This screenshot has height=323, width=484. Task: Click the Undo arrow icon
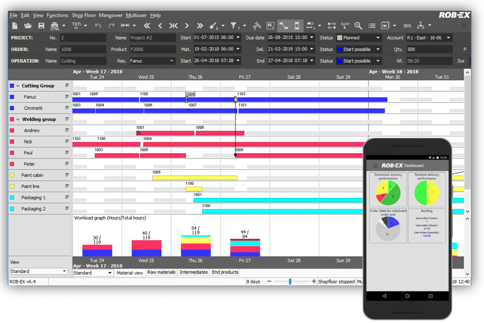click(98, 26)
